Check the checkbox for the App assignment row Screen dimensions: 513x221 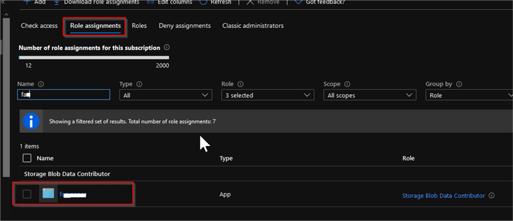point(27,194)
